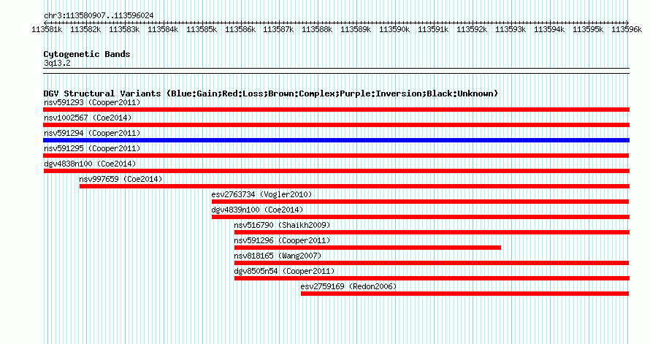Select the shorter nsv591296 (Cooper2011) bar
Viewport: 650px width, 344px height.
[x=367, y=248]
